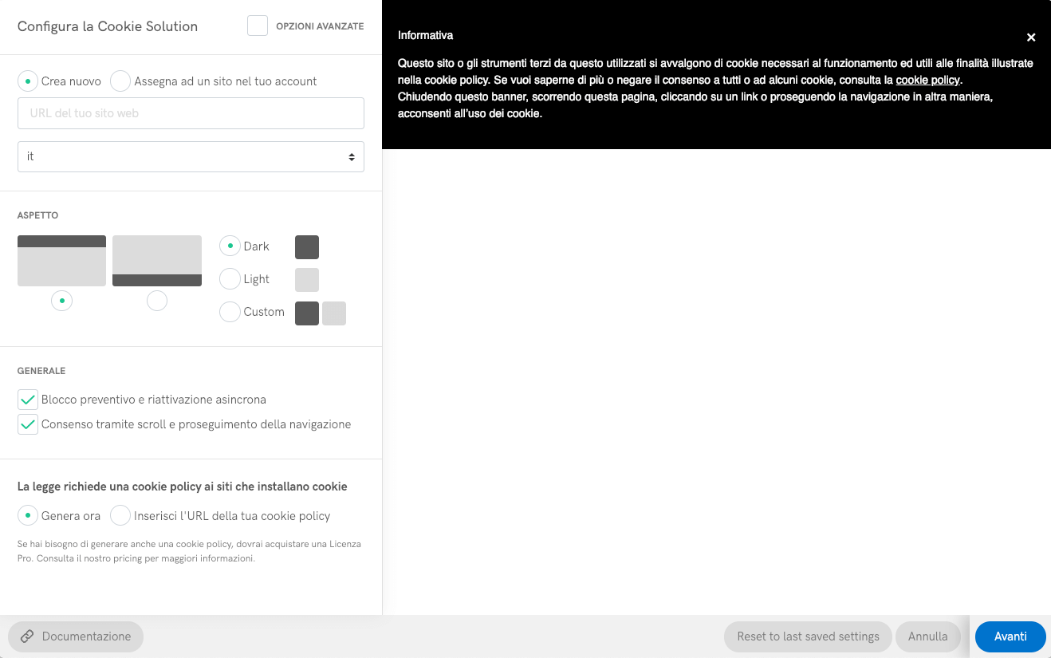Click the Annulla button

(x=927, y=636)
